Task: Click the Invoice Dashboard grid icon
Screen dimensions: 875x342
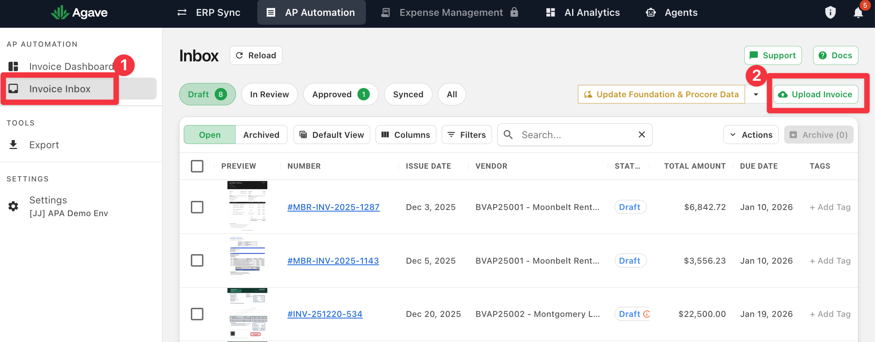Action: pos(14,66)
